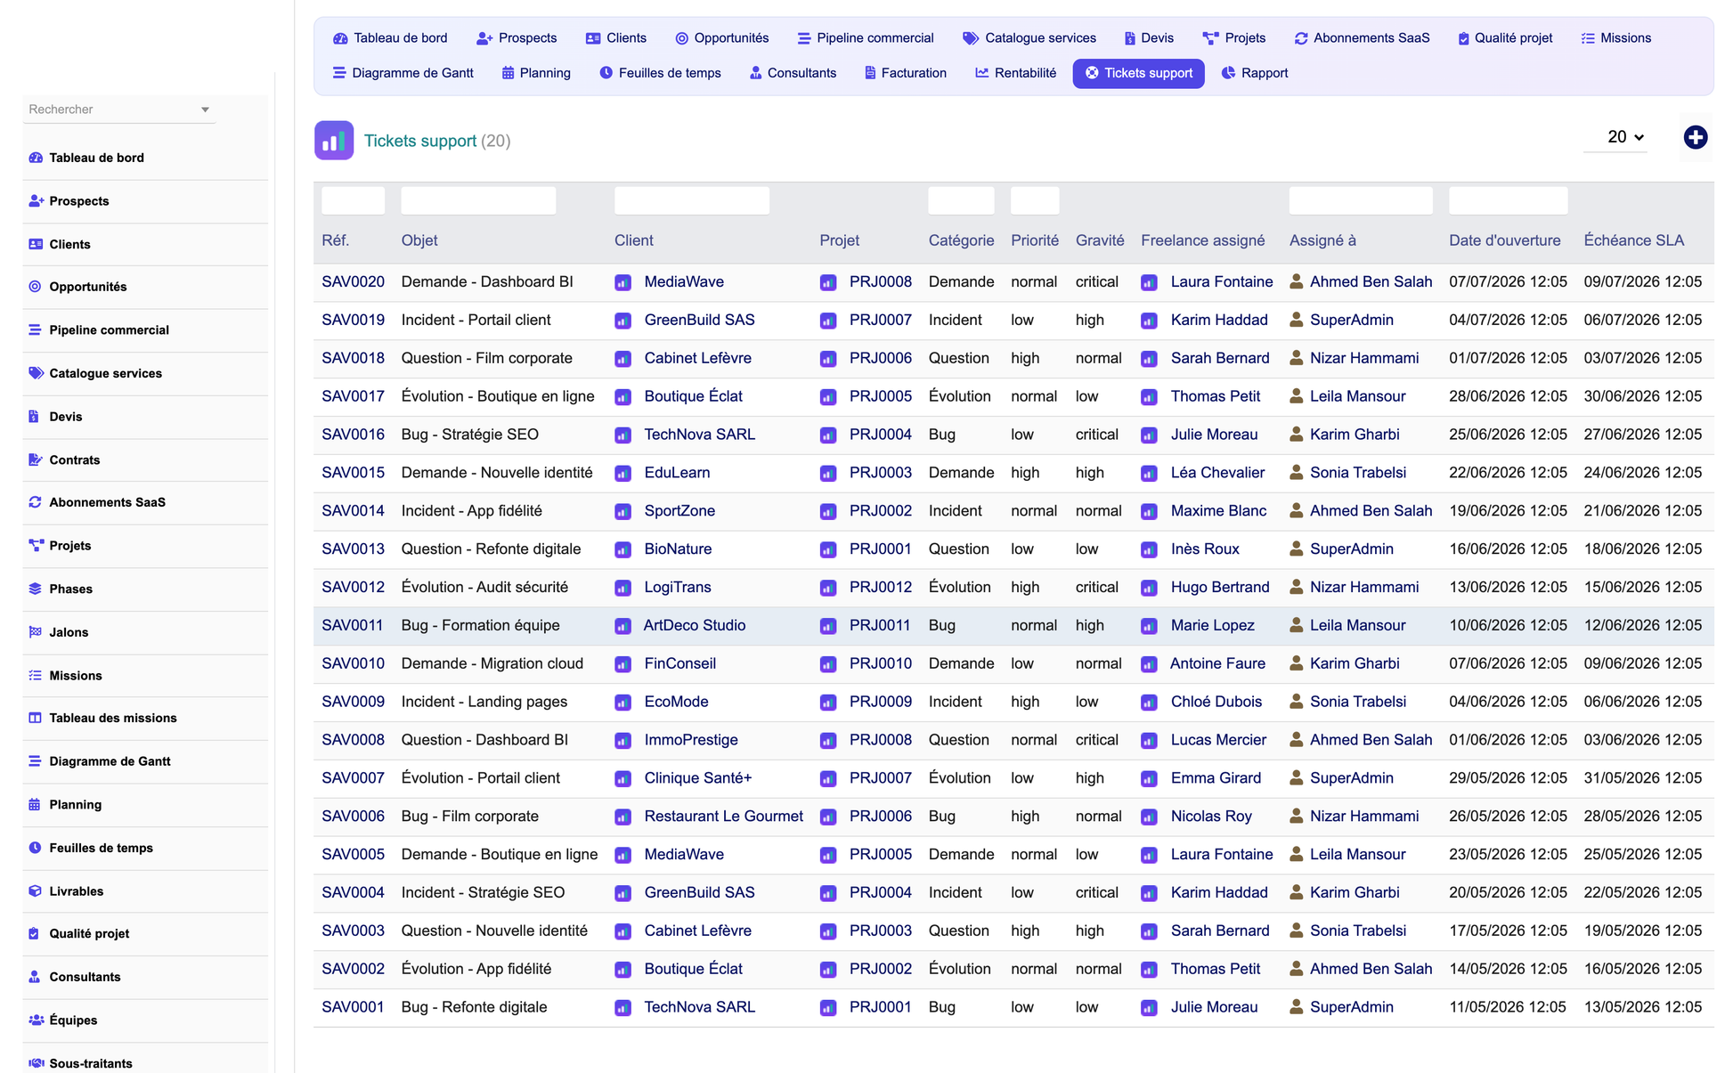Screen dimensions: 1733x1073
Task: Sort by the Échéance SLA column header
Action: (1633, 240)
